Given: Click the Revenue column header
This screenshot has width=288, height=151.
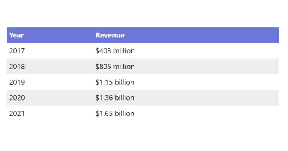Looking at the screenshot, I should (x=110, y=35).
